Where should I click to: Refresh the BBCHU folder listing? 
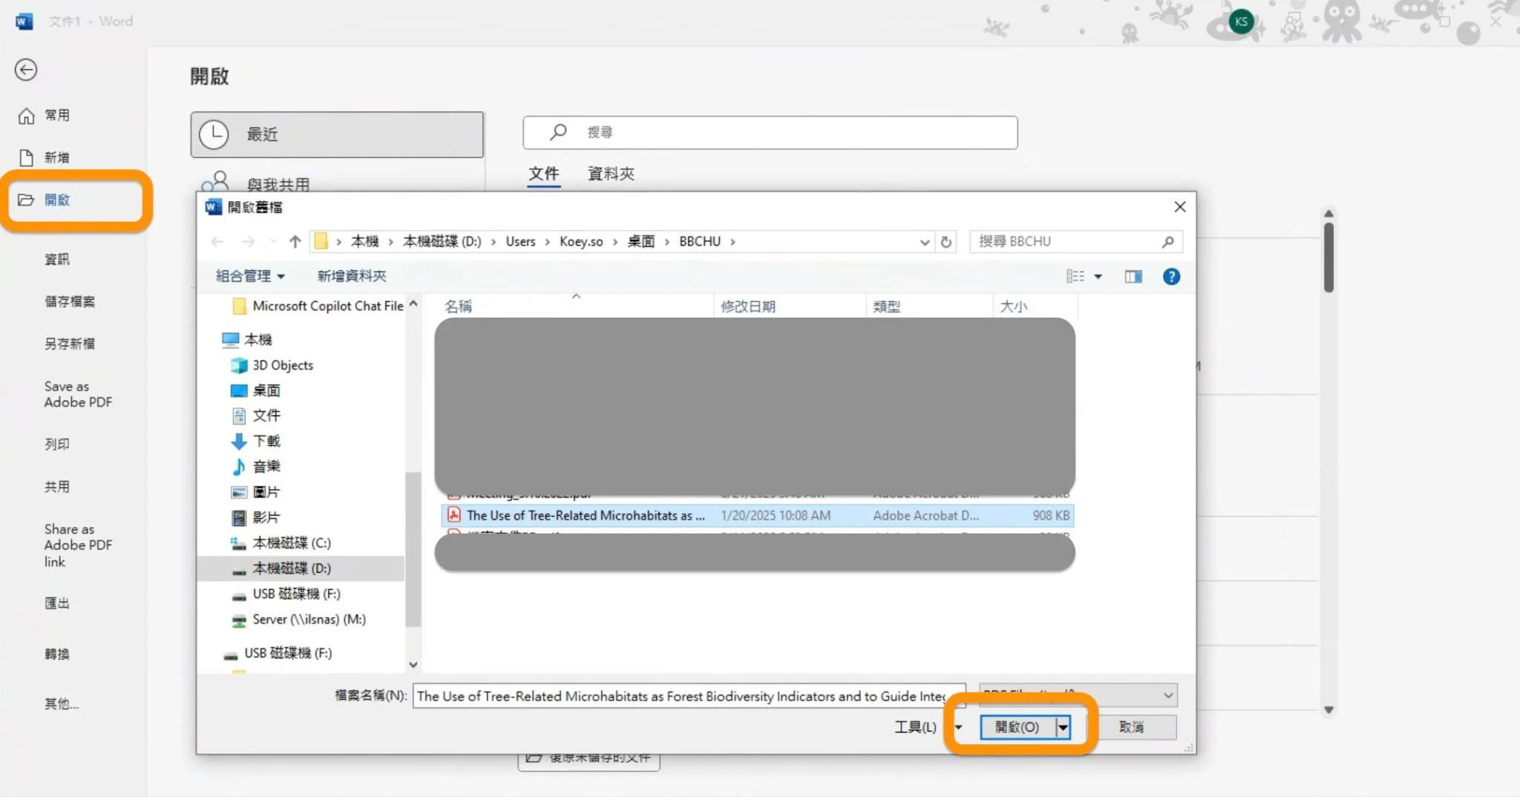[x=946, y=242]
